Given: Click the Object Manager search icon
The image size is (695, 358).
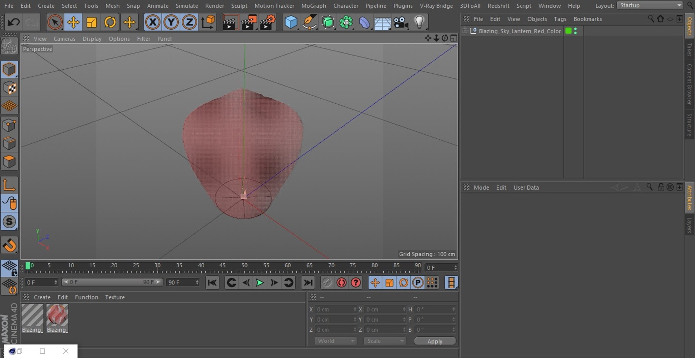Looking at the screenshot, I should pyautogui.click(x=651, y=19).
